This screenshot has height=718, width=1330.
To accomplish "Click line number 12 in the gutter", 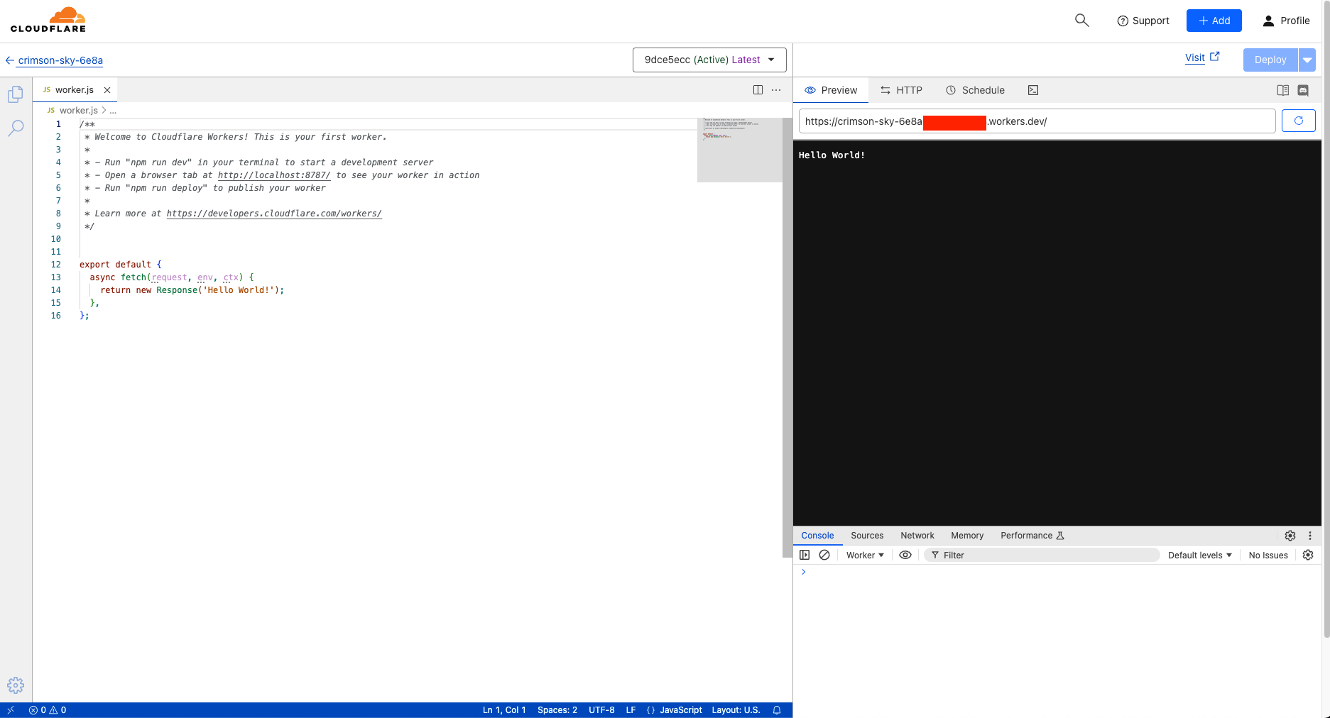I will [56, 265].
